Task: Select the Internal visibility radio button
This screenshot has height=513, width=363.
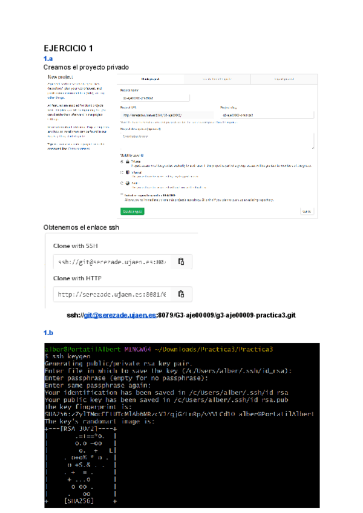Action: pyautogui.click(x=122, y=172)
